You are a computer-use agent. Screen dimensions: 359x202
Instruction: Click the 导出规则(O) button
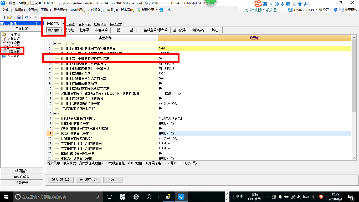point(88,180)
